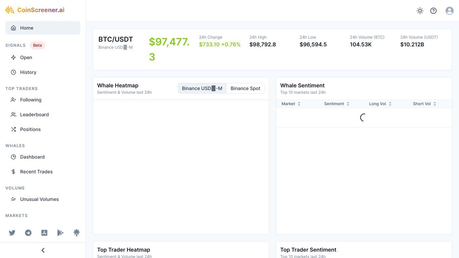459x258 pixels.
Task: Open Signals History page
Action: pos(43,72)
